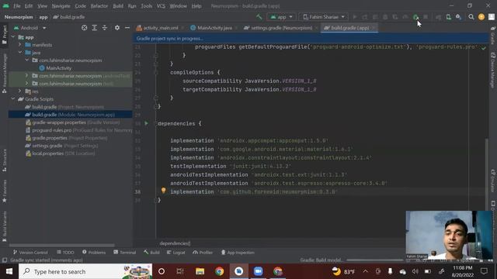Image resolution: width=497 pixels, height=279 pixels.
Task: Open the Build menu
Action: click(118, 6)
